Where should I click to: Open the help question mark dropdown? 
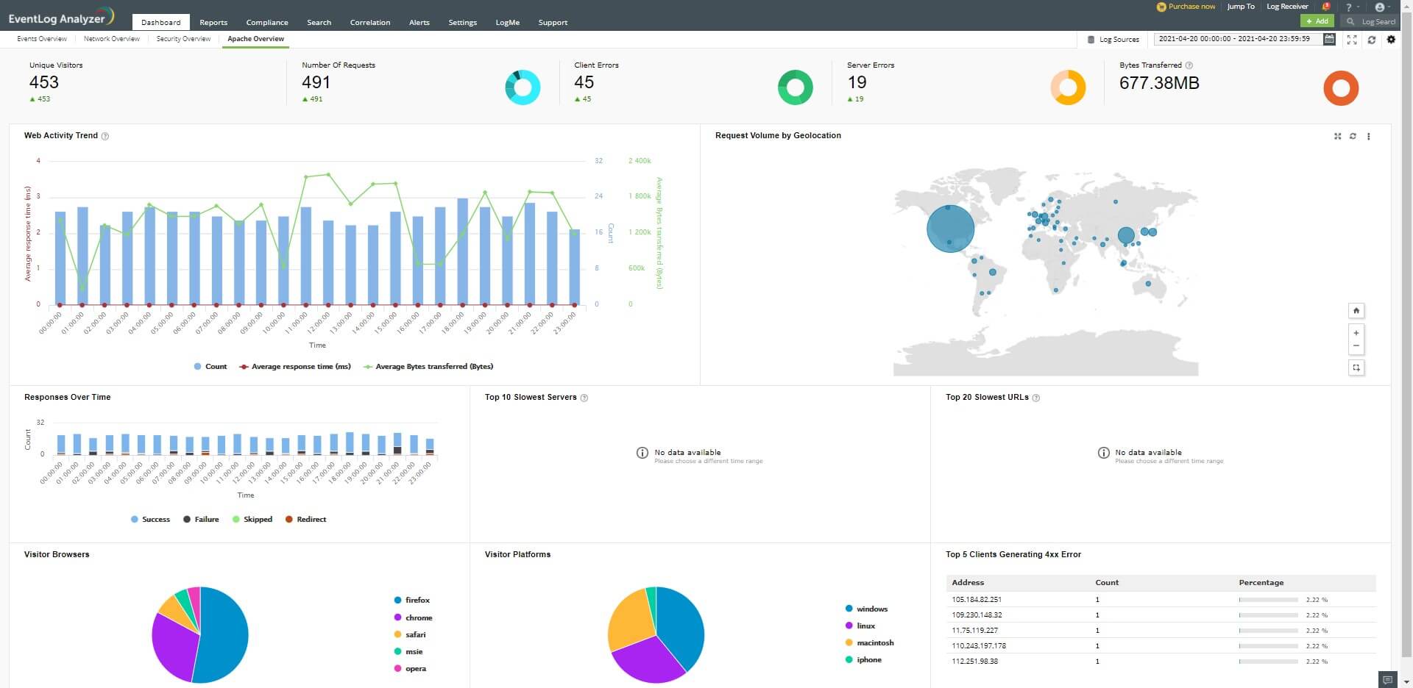tap(1350, 7)
